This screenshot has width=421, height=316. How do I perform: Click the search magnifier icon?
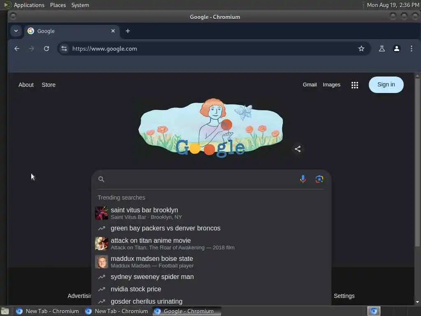101,179
